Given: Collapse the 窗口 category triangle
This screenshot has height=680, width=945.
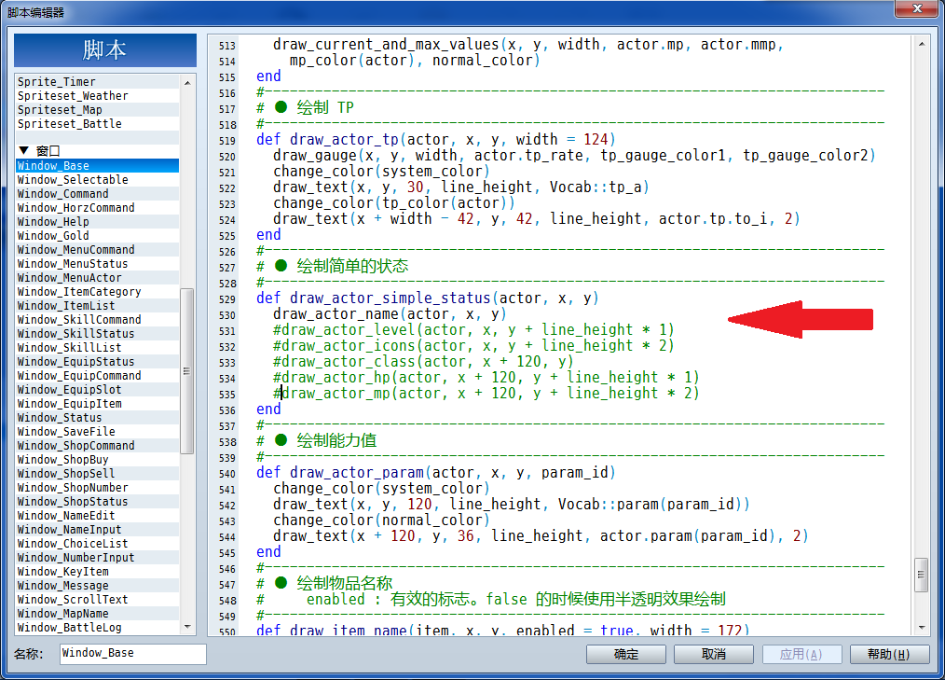Looking at the screenshot, I should tap(24, 150).
